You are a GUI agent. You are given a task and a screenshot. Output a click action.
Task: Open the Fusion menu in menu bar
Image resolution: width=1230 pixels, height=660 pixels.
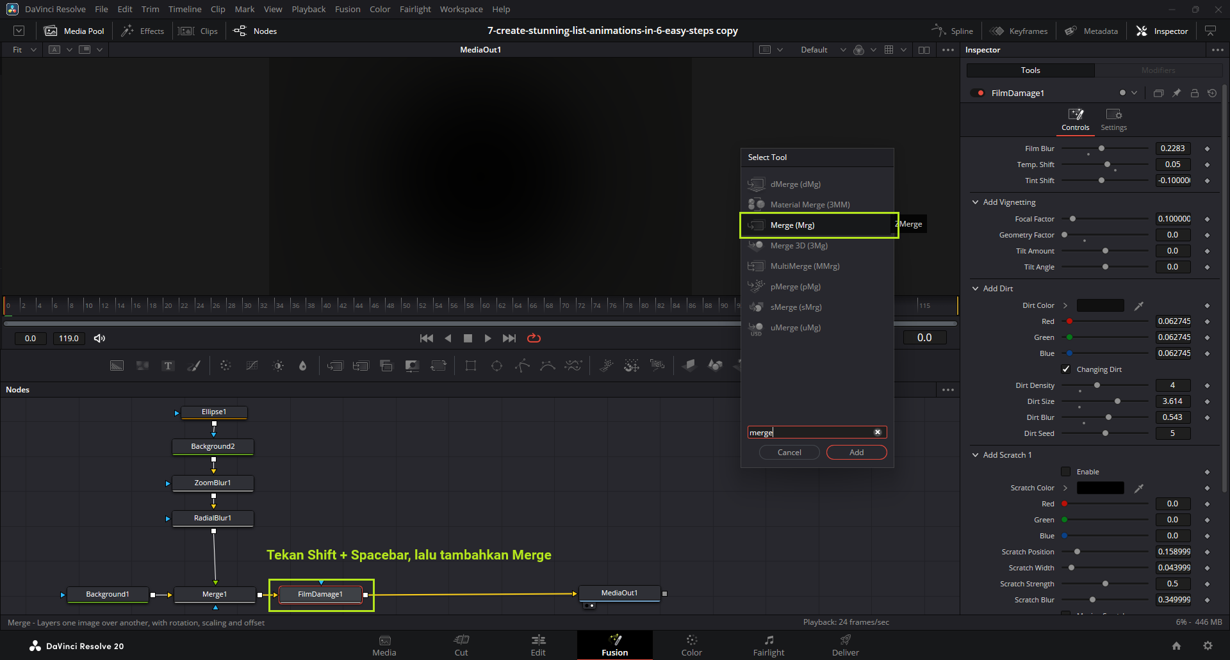[347, 10]
